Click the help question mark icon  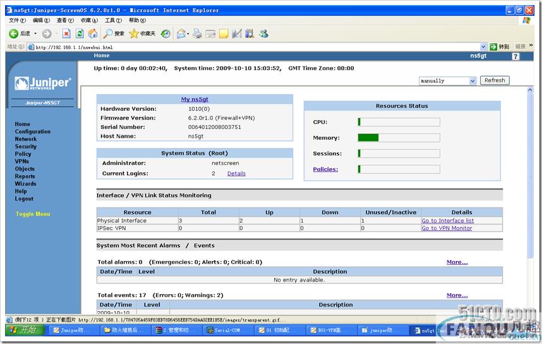[x=515, y=56]
